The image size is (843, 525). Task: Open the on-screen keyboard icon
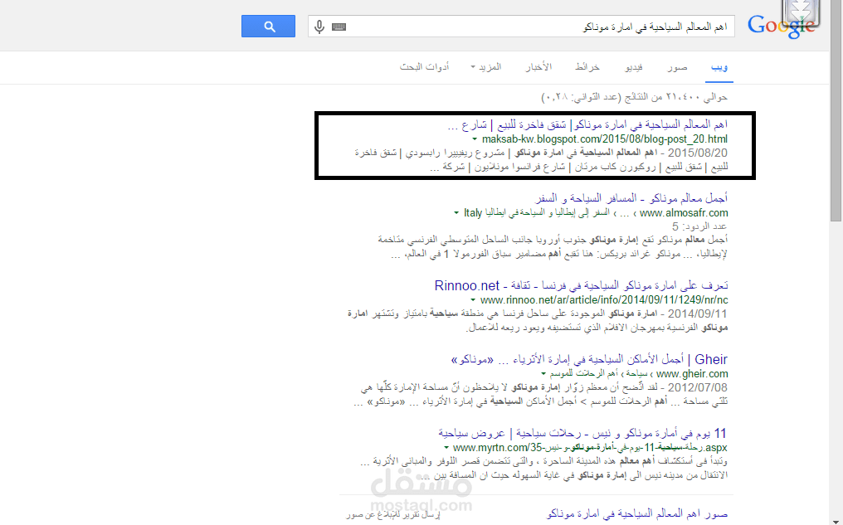tap(339, 27)
